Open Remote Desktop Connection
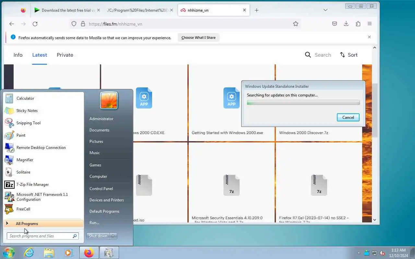The height and width of the screenshot is (259, 415). (x=43, y=148)
